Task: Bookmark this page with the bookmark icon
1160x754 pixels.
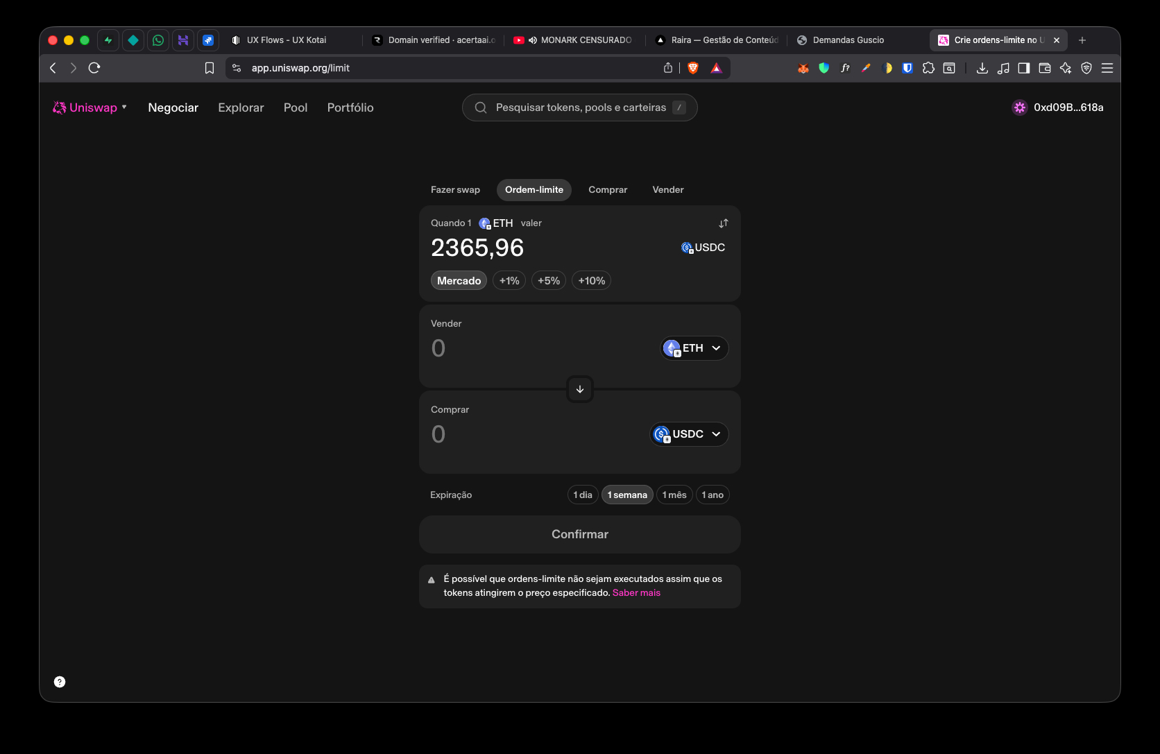Action: (210, 68)
